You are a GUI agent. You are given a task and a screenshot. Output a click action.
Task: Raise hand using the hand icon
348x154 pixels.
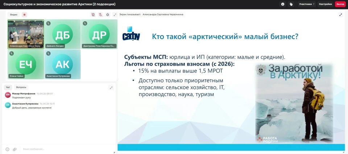[x=291, y=4]
